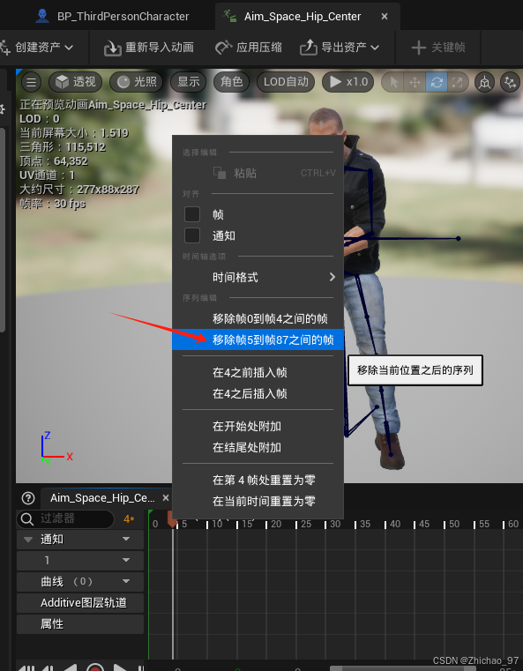Click the 应用压缩 button

click(x=248, y=47)
